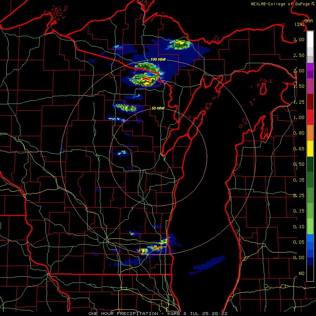Click the 100 NMI range ring label

coord(158,59)
